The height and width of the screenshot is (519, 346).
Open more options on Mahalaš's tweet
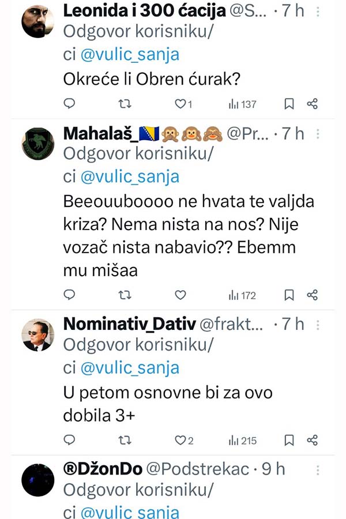coord(317,134)
